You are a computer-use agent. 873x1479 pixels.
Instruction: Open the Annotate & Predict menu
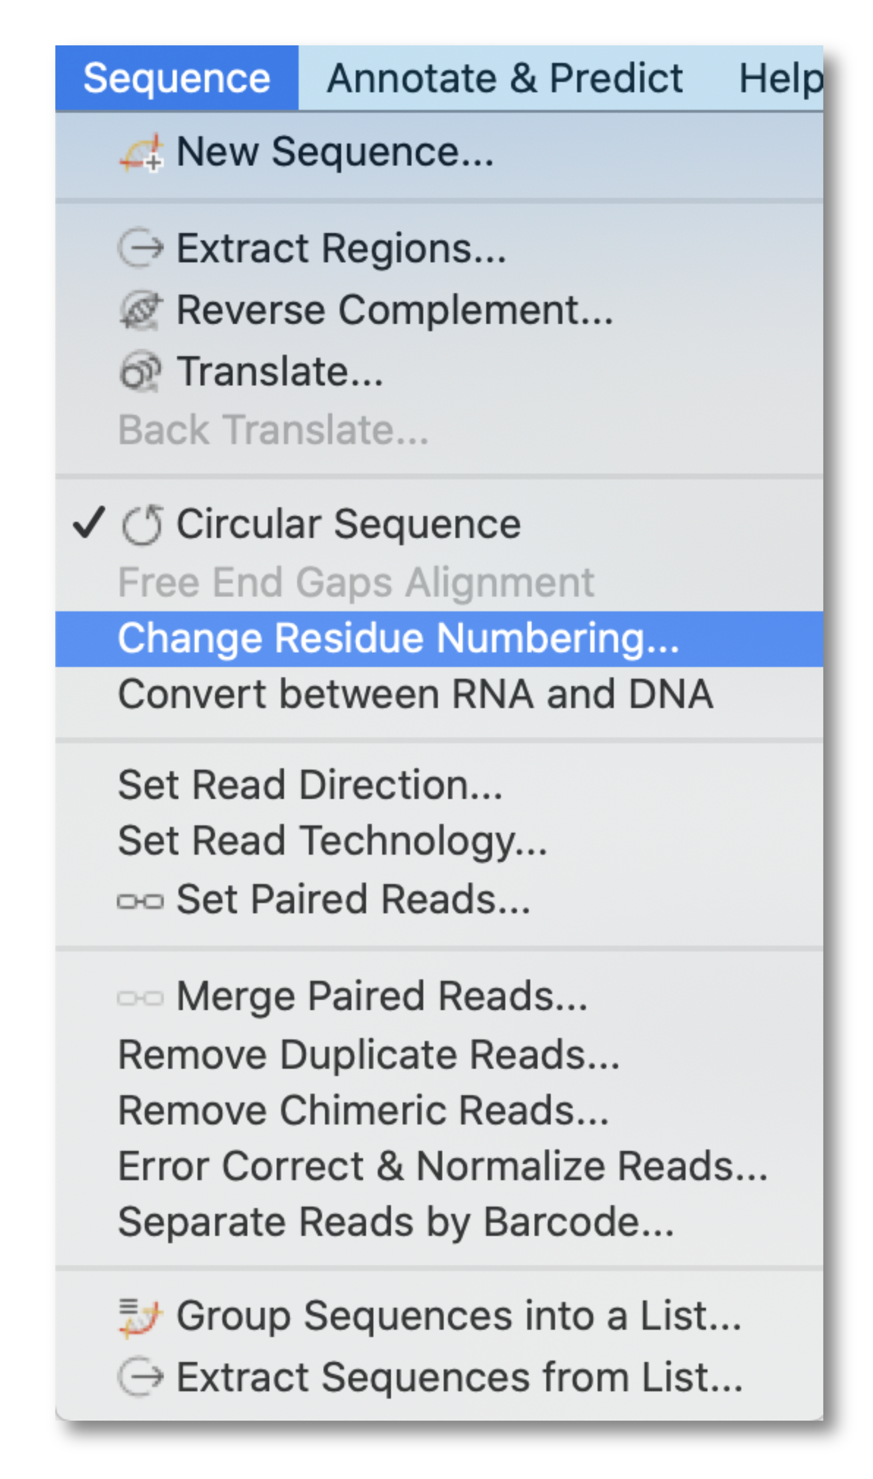[505, 78]
